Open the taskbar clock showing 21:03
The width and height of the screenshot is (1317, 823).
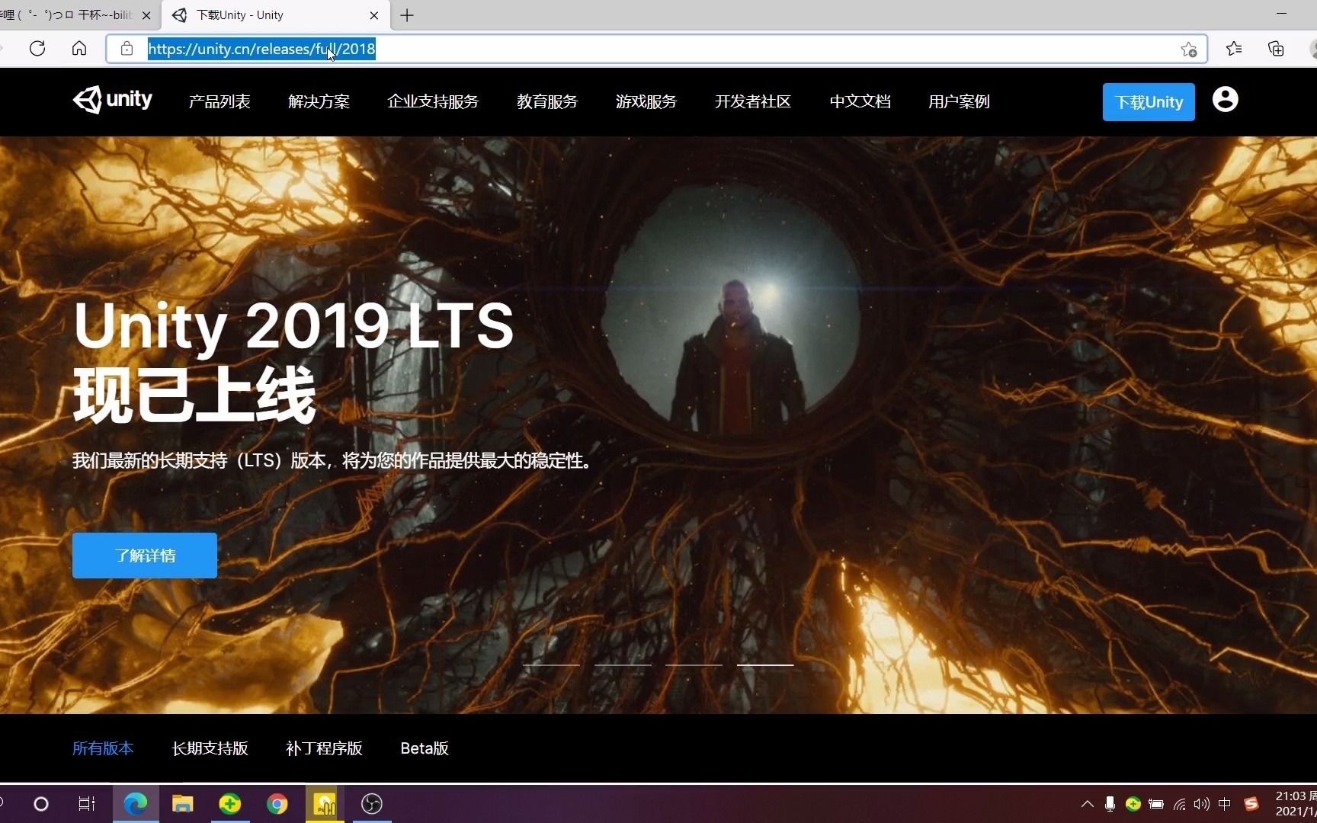pyautogui.click(x=1296, y=804)
